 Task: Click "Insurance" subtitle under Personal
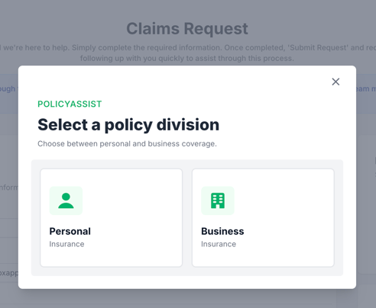tap(66, 244)
